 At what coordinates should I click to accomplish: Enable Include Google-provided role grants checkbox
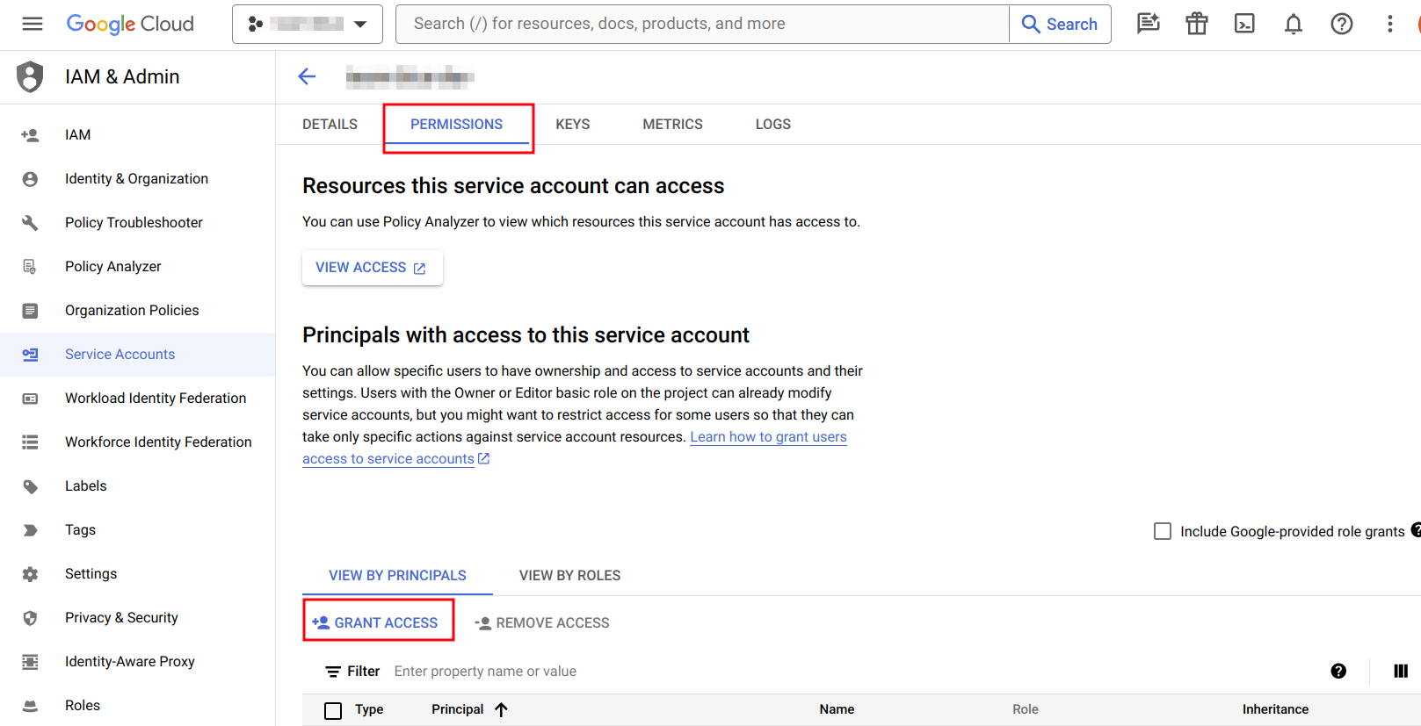click(1163, 532)
